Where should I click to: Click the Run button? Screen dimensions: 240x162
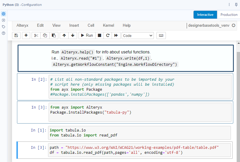click(x=86, y=36)
